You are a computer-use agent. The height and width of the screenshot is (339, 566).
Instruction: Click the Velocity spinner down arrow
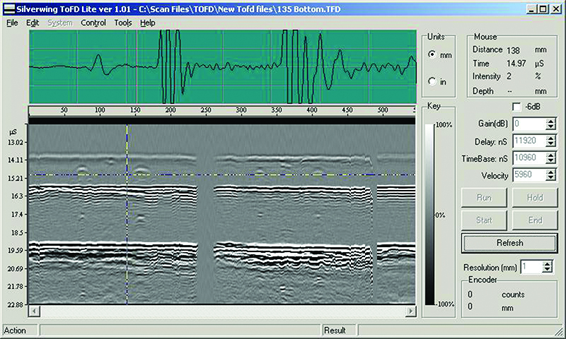[550, 179]
